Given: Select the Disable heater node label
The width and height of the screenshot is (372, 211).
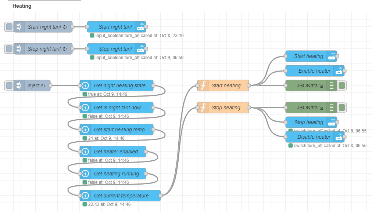Looking at the screenshot, I should point(314,137).
